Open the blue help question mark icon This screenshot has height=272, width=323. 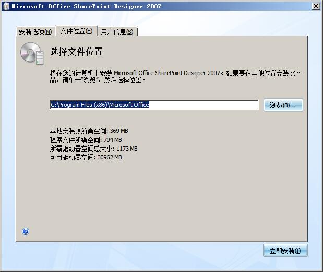click(26, 231)
